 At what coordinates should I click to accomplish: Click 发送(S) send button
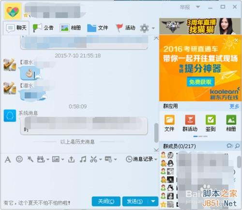(x=135, y=201)
